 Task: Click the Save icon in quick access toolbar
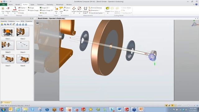coord(4,1)
